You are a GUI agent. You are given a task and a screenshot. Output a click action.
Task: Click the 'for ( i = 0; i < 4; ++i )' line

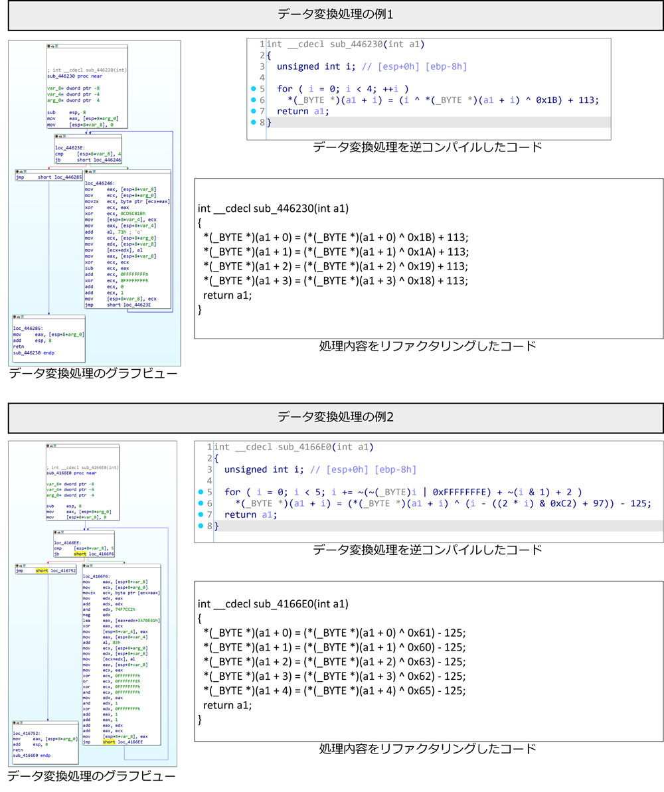[x=343, y=88]
